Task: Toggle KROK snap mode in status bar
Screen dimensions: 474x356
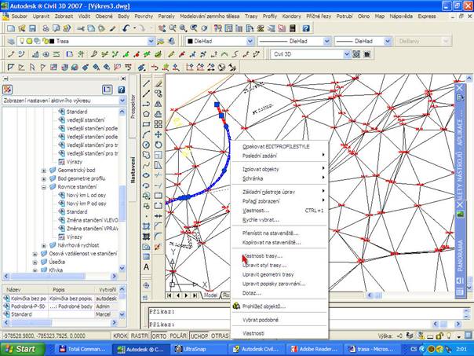Action: (x=120, y=336)
